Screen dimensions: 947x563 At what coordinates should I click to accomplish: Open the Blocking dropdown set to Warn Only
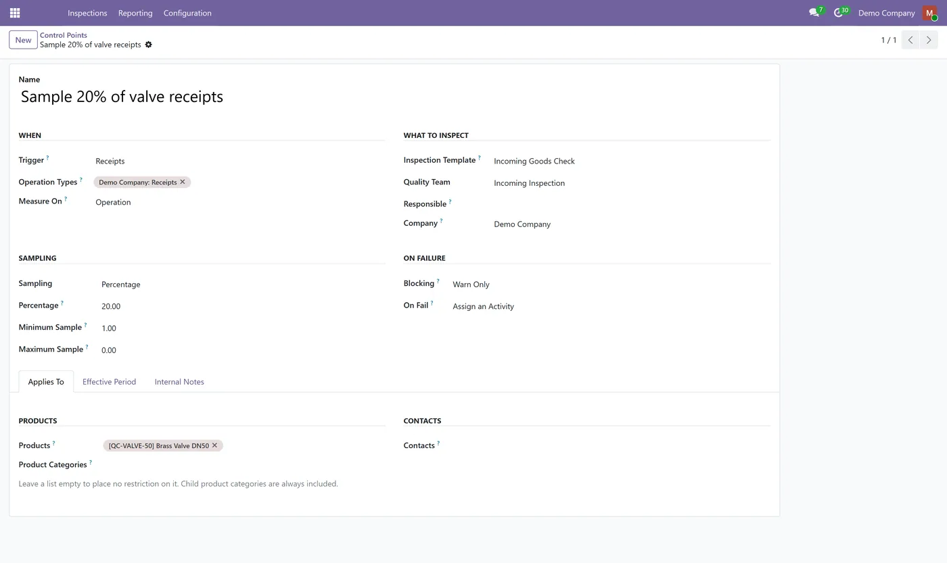[611, 285]
